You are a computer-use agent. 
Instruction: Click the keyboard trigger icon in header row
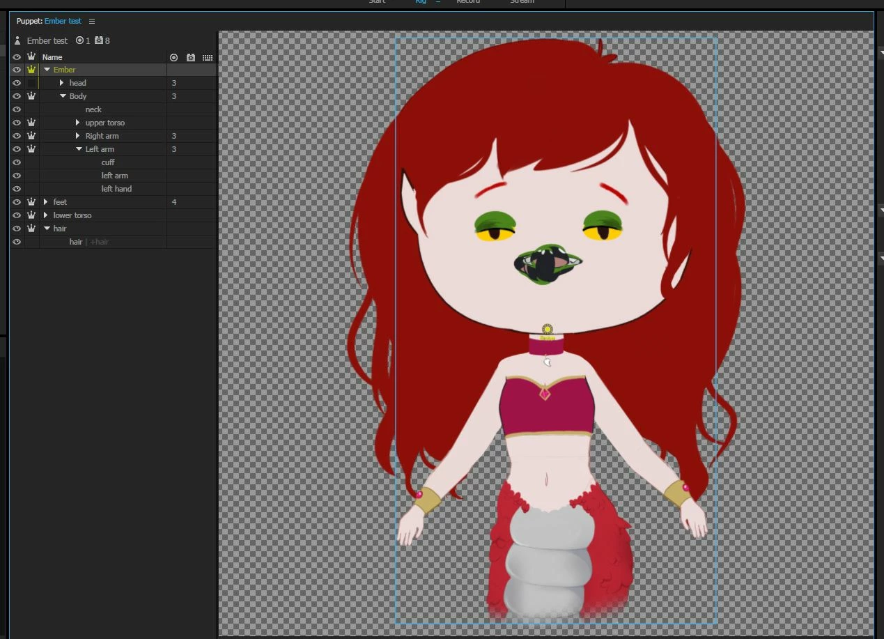(208, 57)
